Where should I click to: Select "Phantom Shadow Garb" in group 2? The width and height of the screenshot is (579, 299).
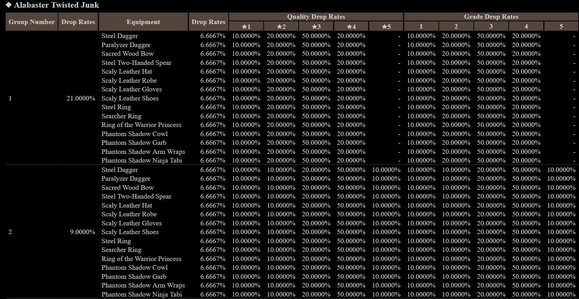[134, 277]
